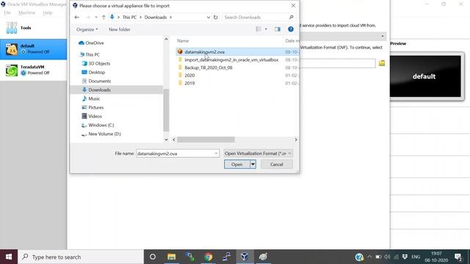Select Downloads in navigation pane
The image size is (470, 264).
tap(117, 89)
